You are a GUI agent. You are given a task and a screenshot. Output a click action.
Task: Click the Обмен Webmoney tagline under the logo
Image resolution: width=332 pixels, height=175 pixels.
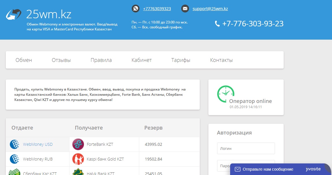pyautogui.click(x=72, y=27)
